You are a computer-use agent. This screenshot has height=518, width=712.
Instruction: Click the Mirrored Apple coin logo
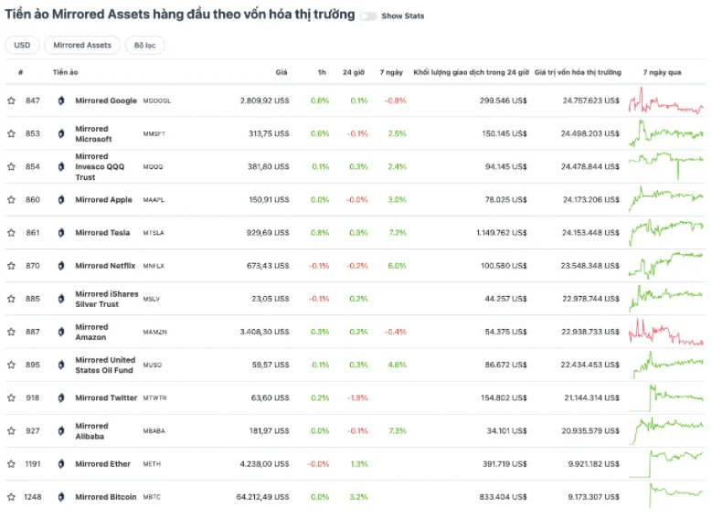point(61,200)
